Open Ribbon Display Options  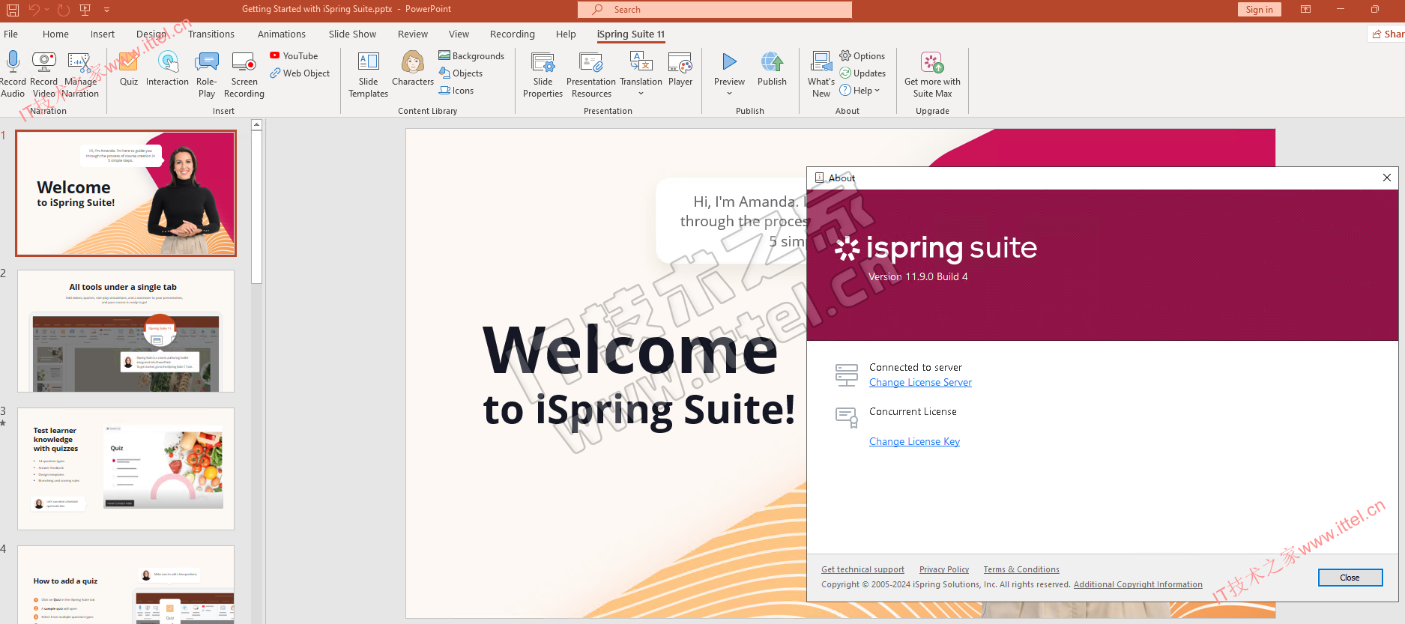point(1305,10)
